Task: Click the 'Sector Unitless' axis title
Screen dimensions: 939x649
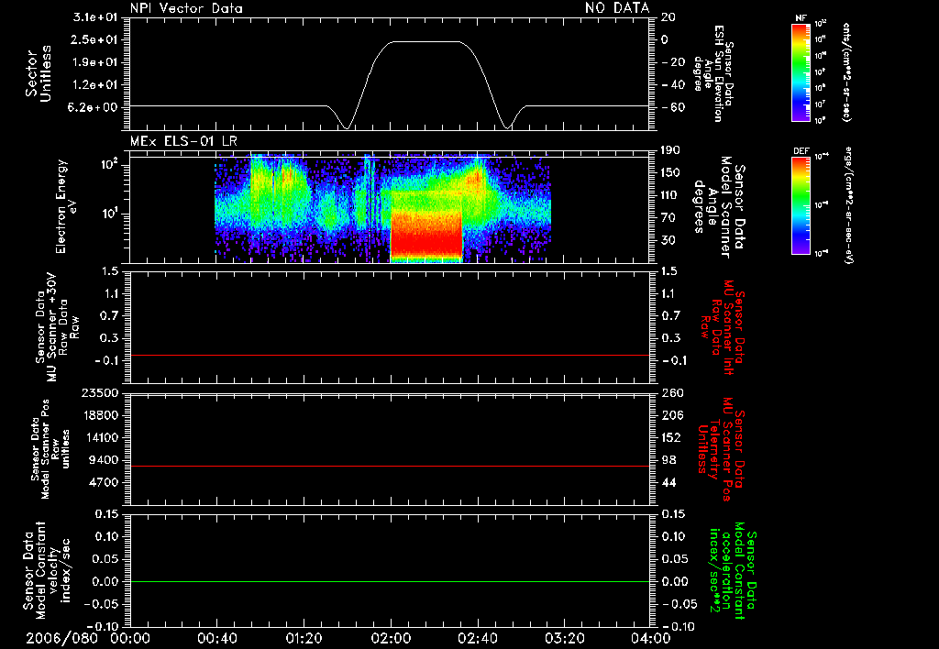Action: pos(39,73)
